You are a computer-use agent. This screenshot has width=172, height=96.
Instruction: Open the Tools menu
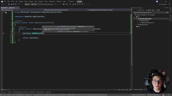tap(46, 2)
